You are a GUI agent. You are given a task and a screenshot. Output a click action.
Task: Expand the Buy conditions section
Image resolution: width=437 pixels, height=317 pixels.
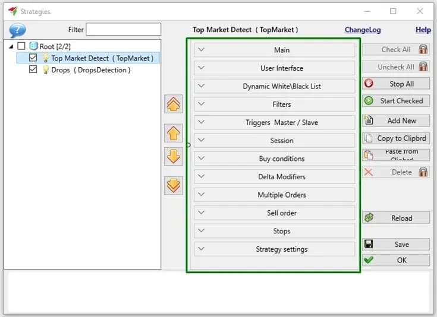[x=274, y=158]
